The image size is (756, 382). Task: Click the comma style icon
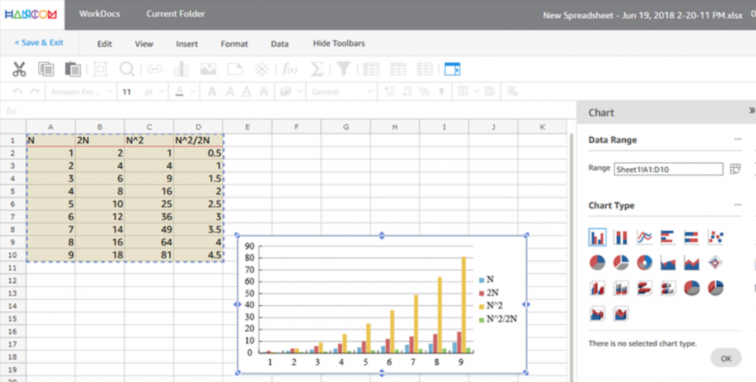pyautogui.click(x=441, y=91)
